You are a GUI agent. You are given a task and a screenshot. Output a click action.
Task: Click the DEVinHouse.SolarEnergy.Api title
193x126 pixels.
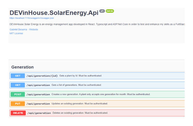pos(54,13)
